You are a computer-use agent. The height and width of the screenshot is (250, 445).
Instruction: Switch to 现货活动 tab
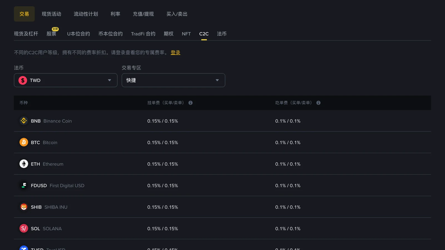(51, 14)
